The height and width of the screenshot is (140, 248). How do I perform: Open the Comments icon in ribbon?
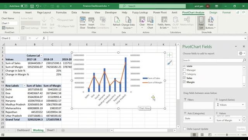(244, 12)
